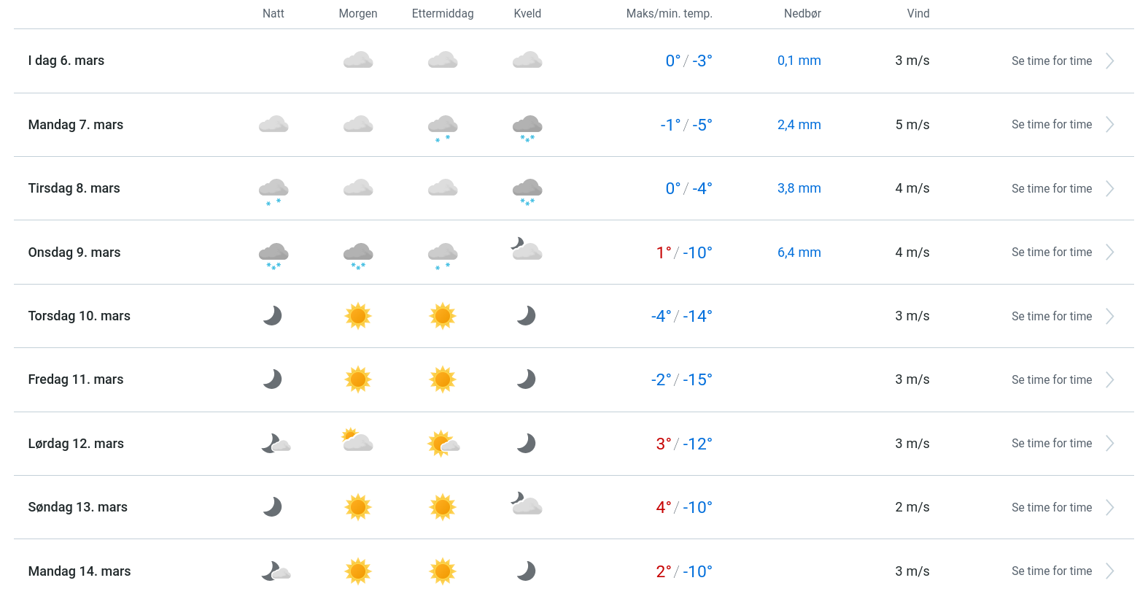Click Saturday 12 March afternoon partly-sunny icon
Screen dimensions: 1148x602
click(x=443, y=444)
